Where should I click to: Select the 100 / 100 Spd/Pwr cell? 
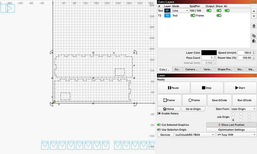(196, 11)
